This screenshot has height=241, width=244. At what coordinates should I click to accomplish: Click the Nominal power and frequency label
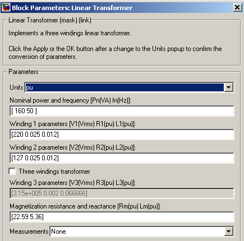[x=70, y=100]
